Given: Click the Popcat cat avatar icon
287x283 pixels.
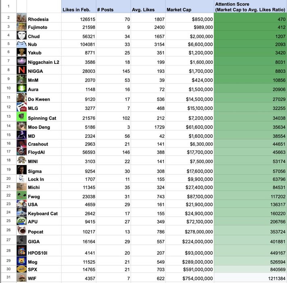Looking at the screenshot, I should click(21, 231).
